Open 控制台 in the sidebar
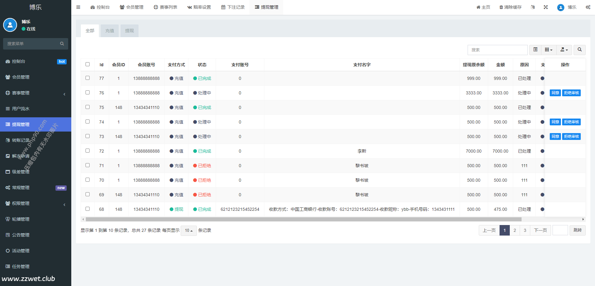 pos(36,61)
